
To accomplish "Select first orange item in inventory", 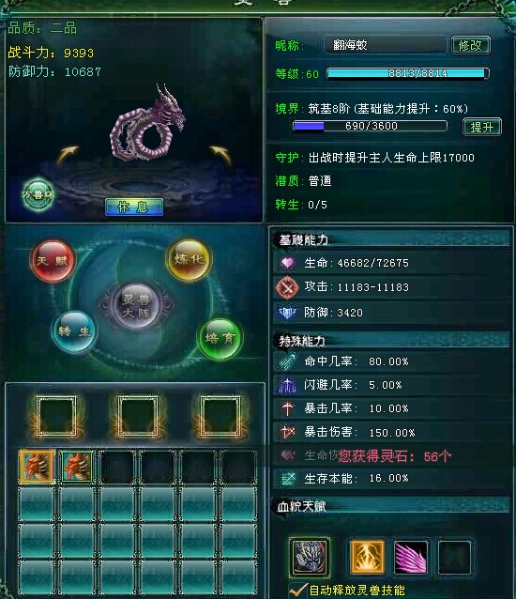I will (x=37, y=467).
